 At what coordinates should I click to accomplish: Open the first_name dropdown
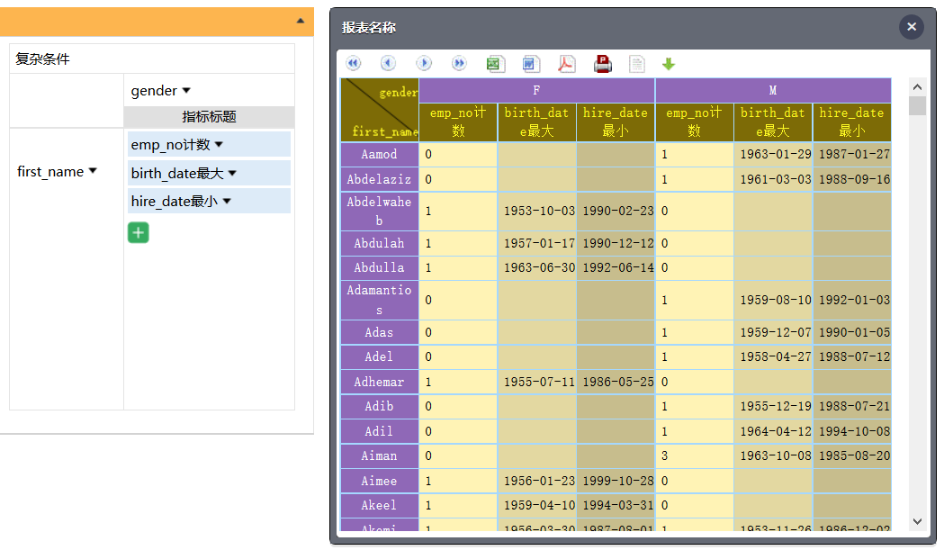click(93, 172)
